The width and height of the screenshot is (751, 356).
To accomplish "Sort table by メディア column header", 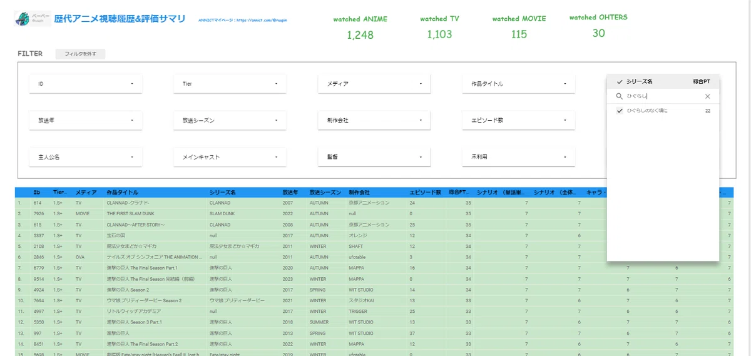I will (86, 193).
